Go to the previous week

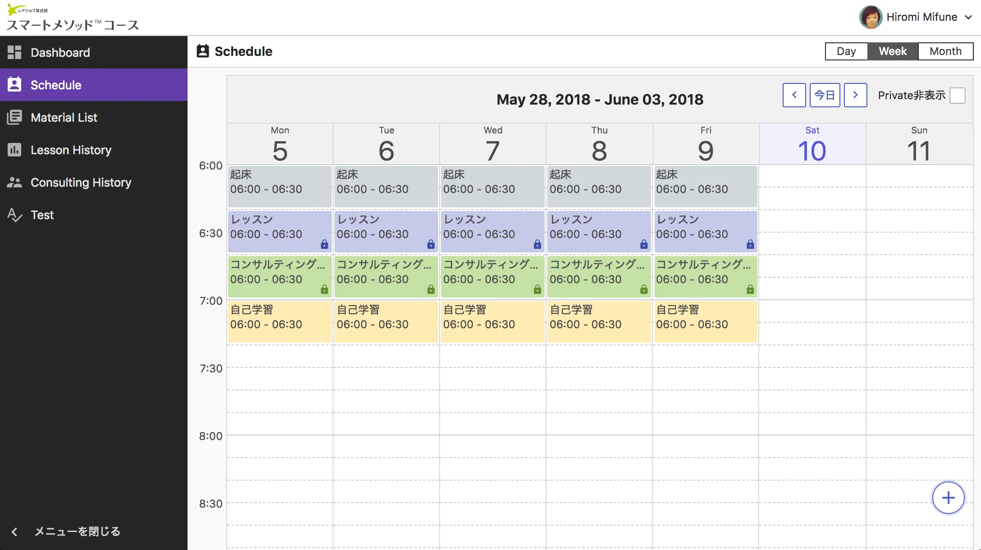tap(794, 95)
